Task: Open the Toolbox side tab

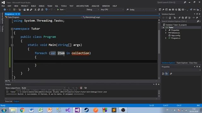Action: coord(2,29)
